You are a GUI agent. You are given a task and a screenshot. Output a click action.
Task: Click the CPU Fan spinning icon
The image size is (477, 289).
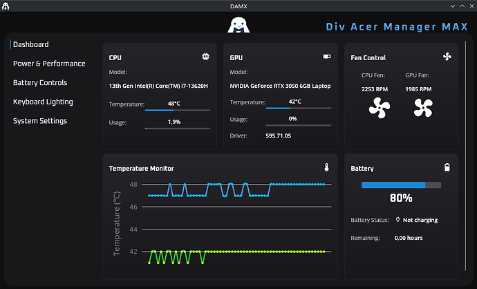point(380,108)
